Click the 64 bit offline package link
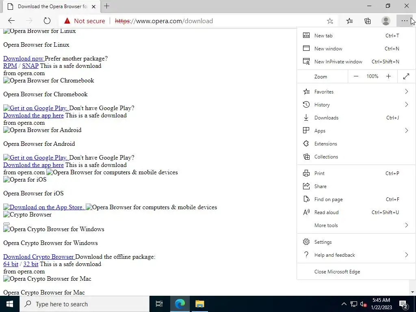This screenshot has height=312, width=416. coord(11,264)
